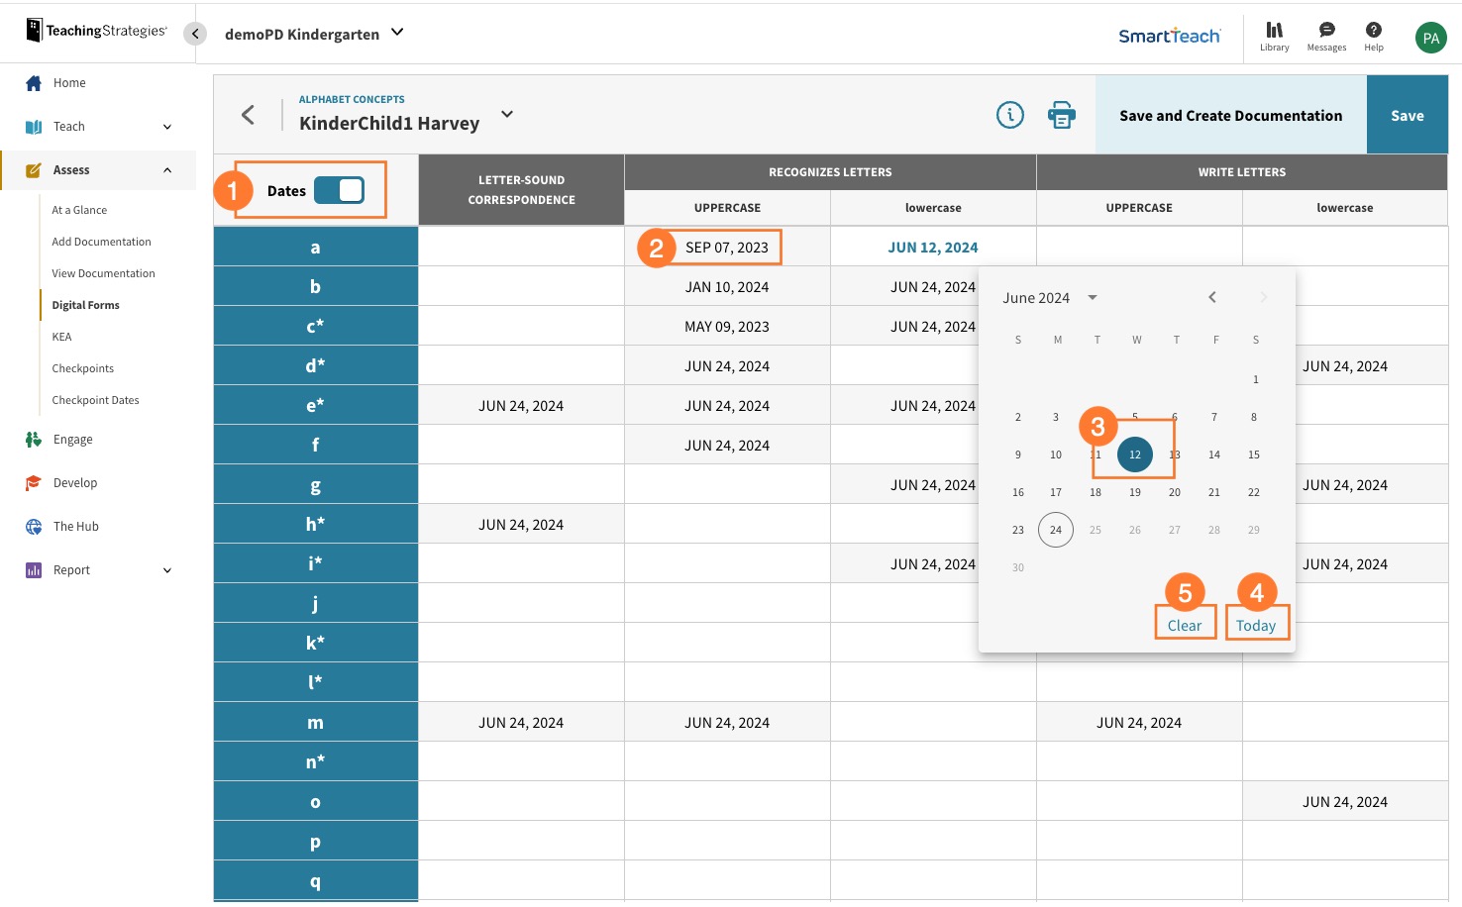Image resolution: width=1462 pixels, height=907 pixels.
Task: Go back using the left arrow beside Alphabet Concepts
Action: point(249,115)
